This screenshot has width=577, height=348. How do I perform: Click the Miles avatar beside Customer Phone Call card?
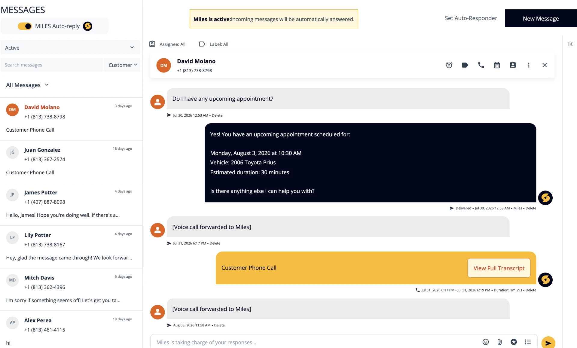[x=545, y=280]
